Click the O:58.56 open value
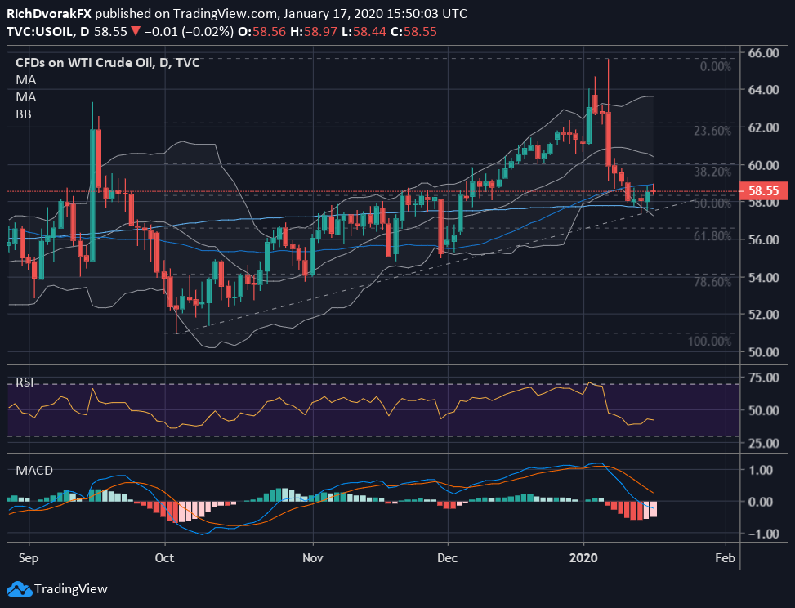The image size is (795, 608). (262, 31)
